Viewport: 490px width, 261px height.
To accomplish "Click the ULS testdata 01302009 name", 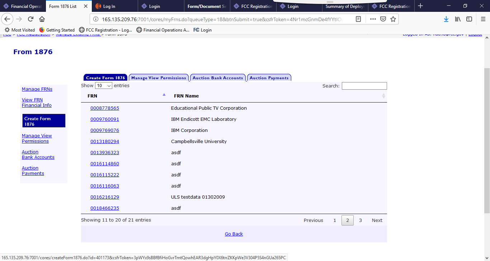I will 198,197.
